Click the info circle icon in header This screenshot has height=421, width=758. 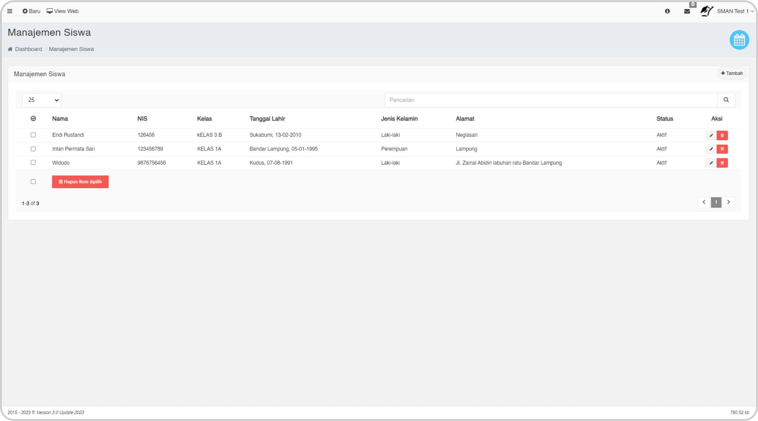point(667,11)
